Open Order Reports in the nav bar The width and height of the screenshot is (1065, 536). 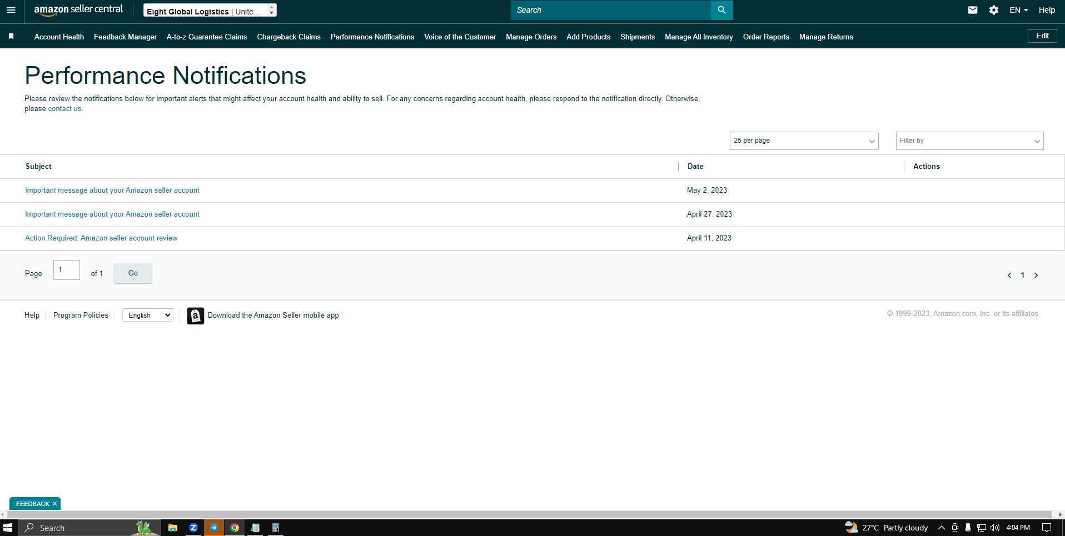coord(766,37)
